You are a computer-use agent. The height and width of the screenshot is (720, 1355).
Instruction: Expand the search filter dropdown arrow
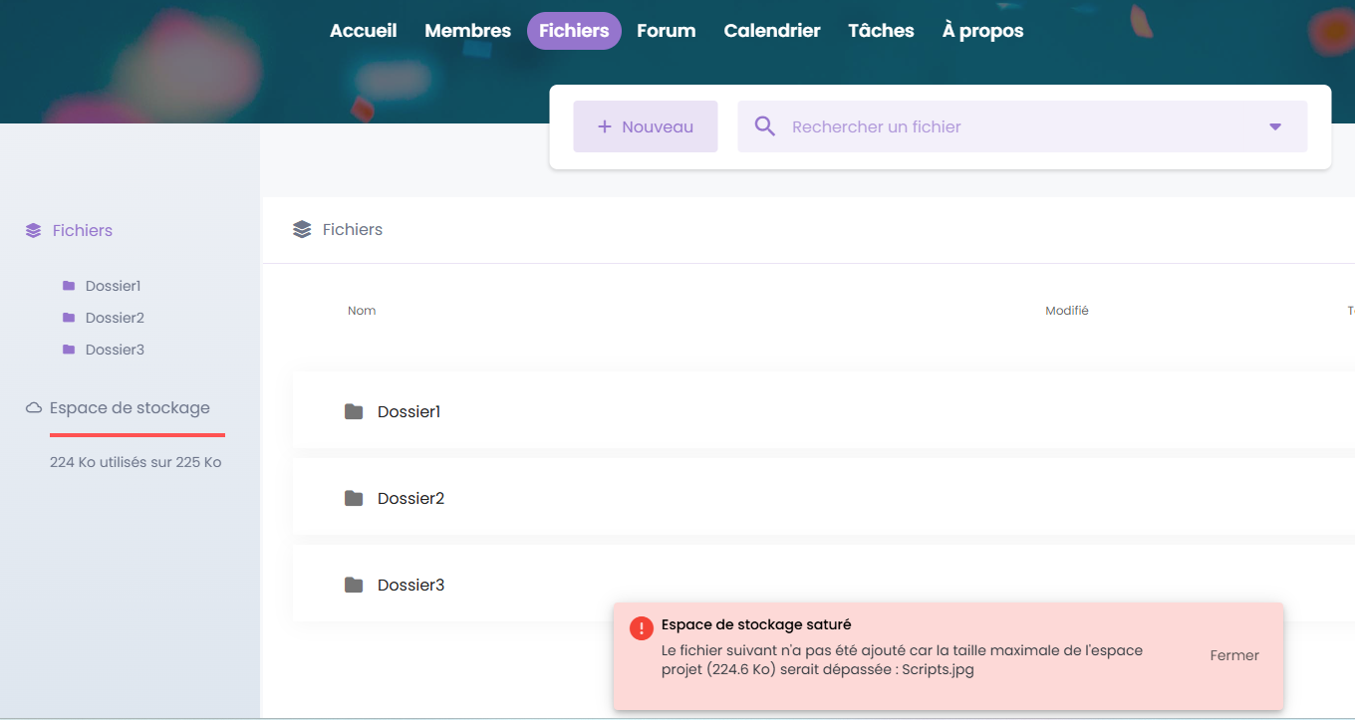(x=1275, y=126)
